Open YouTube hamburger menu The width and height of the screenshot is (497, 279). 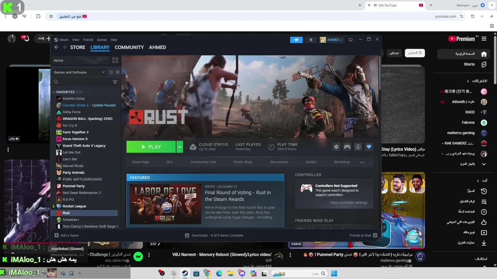coord(484,39)
